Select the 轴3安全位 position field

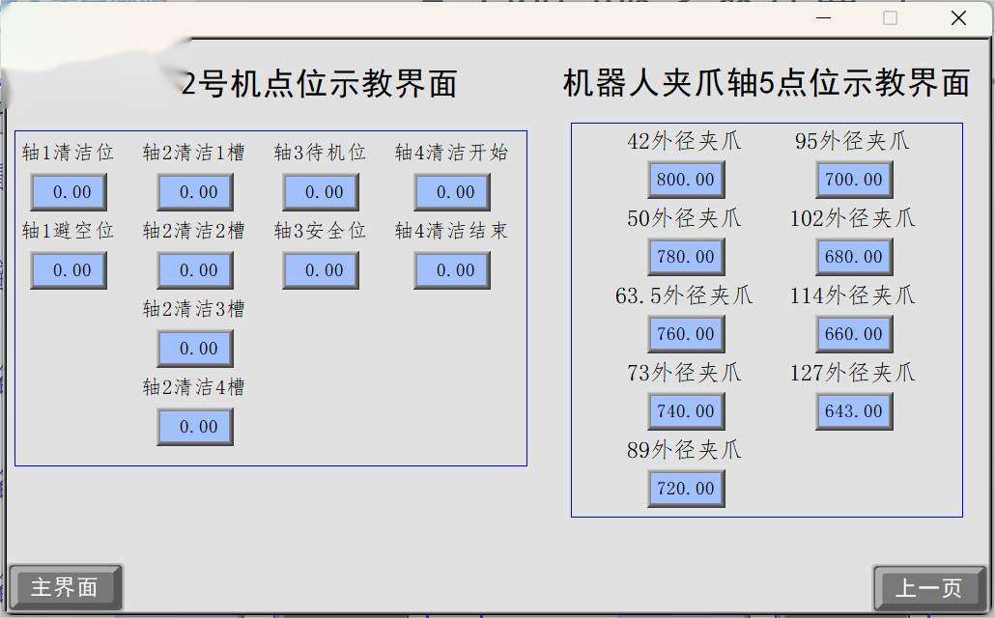(321, 270)
